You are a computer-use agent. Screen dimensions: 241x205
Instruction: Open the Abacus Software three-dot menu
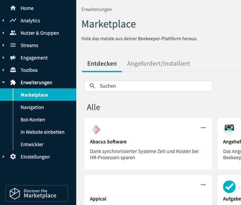pyautogui.click(x=203, y=128)
